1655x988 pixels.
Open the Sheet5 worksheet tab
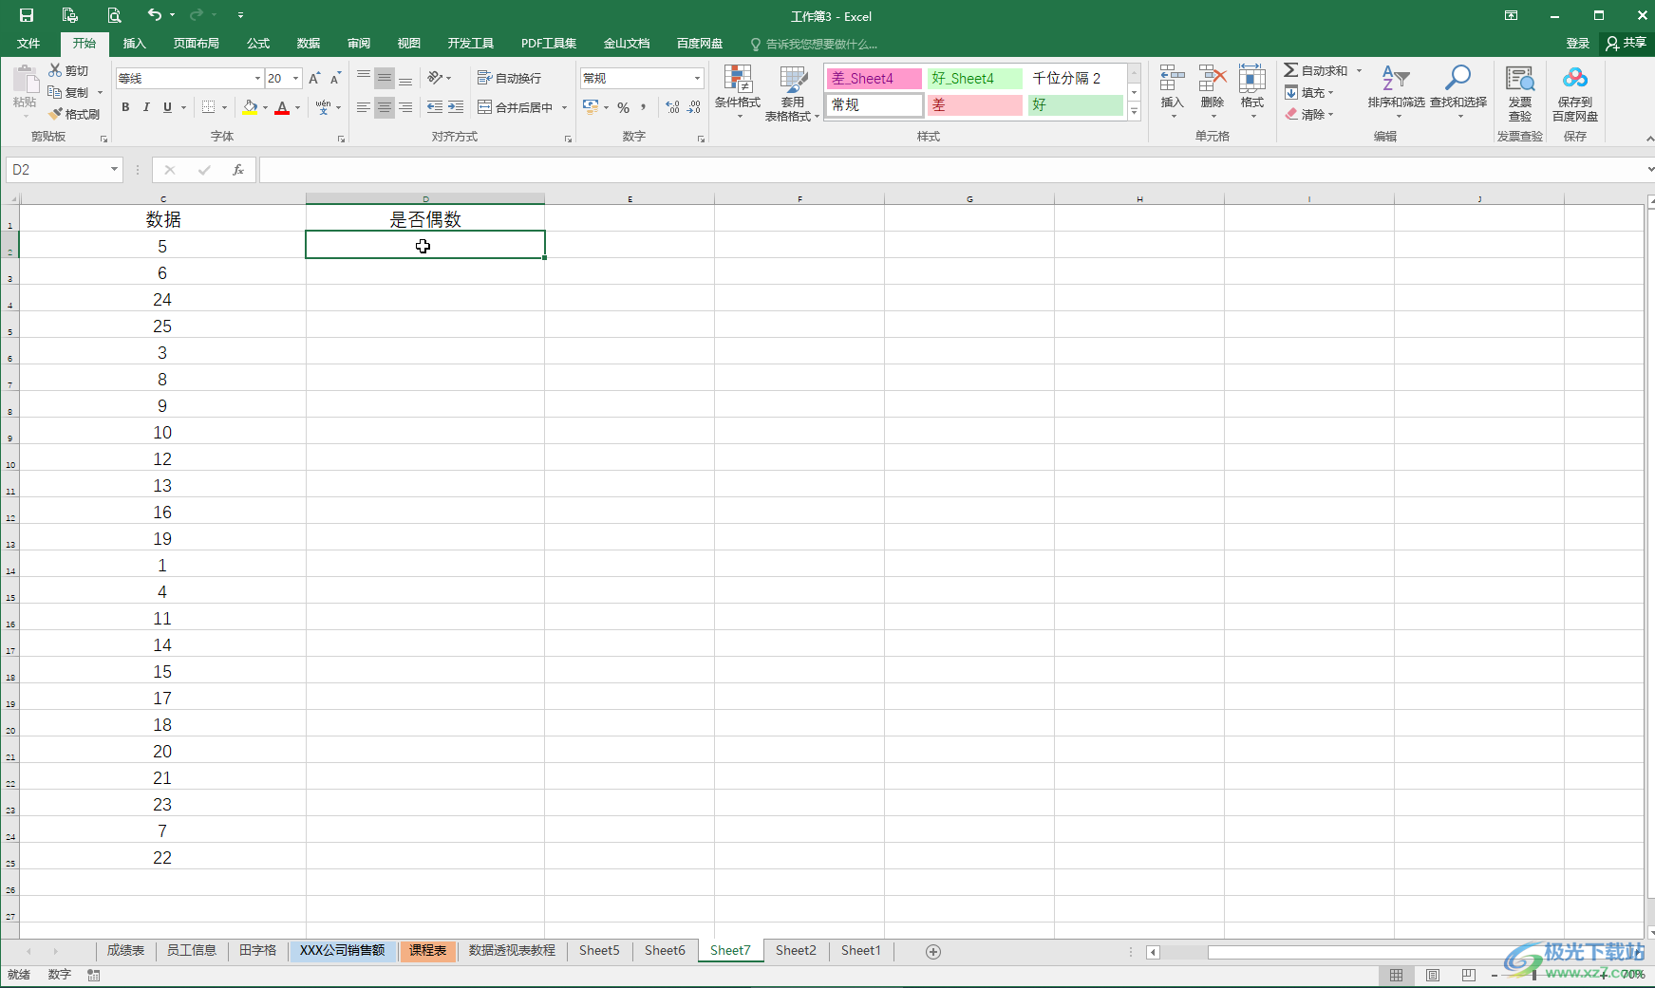click(599, 951)
